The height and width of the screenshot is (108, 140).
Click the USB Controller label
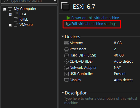[x=81, y=74]
